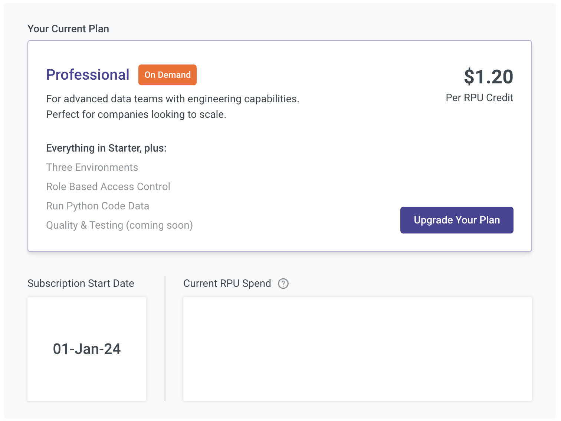Click Role Based Access Control feature
Screen dimensions: 561x421
108,187
